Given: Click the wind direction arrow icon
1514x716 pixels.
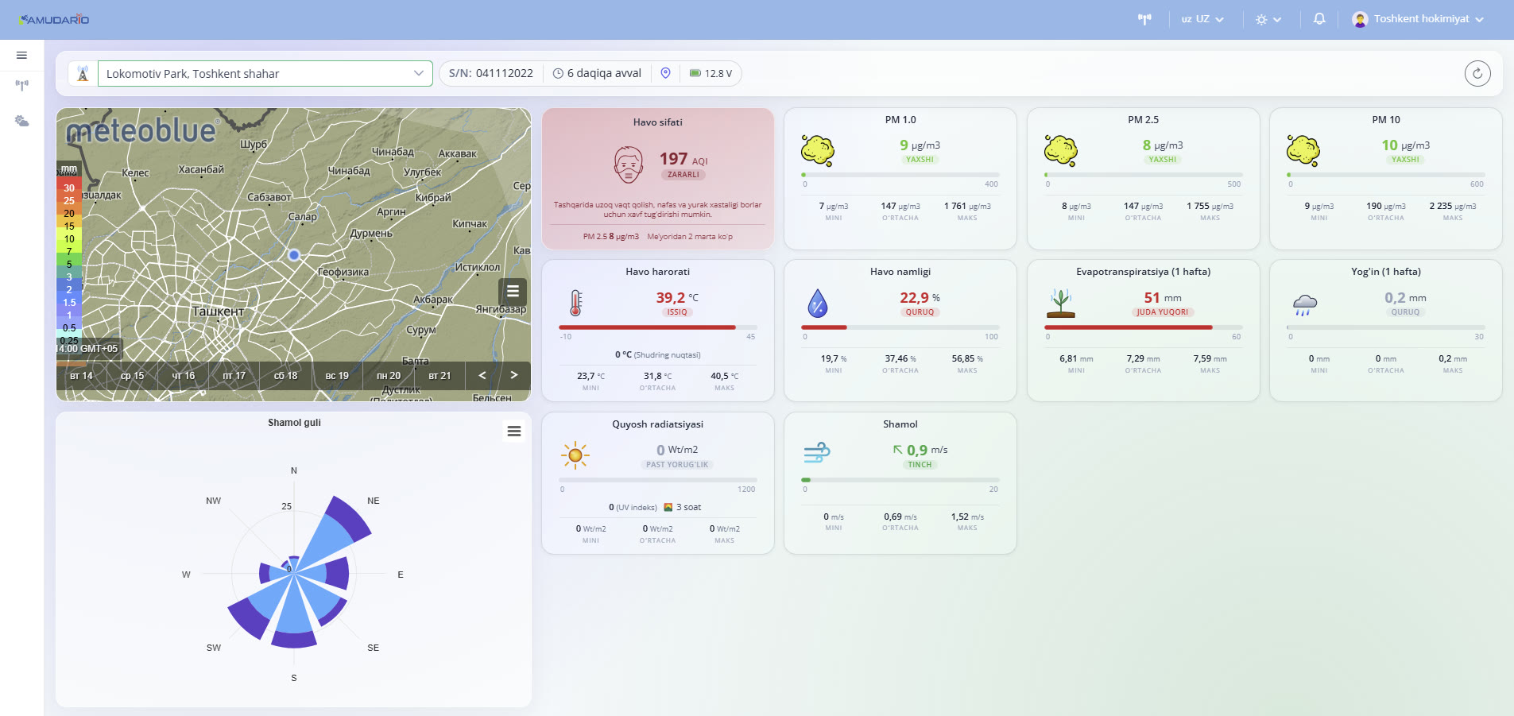Looking at the screenshot, I should pos(897,450).
